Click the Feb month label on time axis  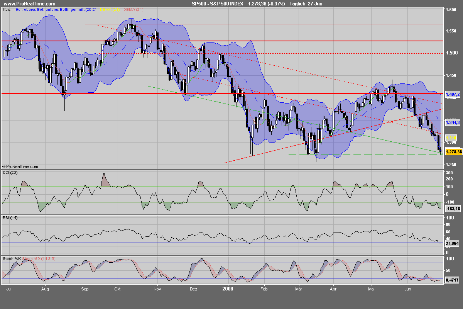coord(264,288)
